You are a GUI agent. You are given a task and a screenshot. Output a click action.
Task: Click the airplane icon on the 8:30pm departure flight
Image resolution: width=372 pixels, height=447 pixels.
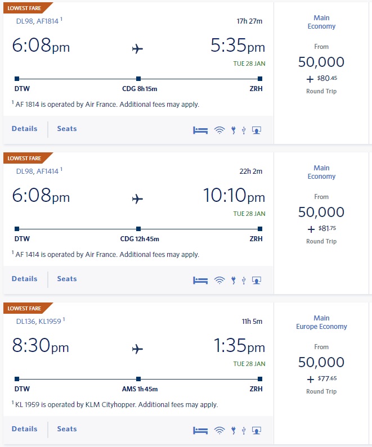tap(137, 349)
